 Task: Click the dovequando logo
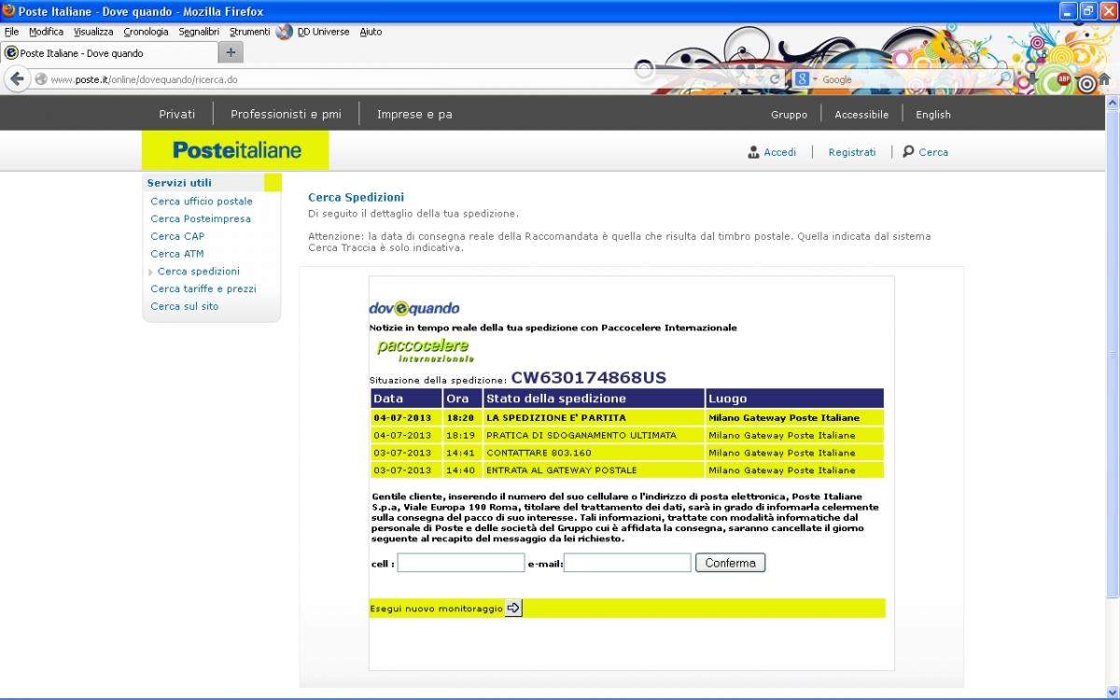point(414,308)
